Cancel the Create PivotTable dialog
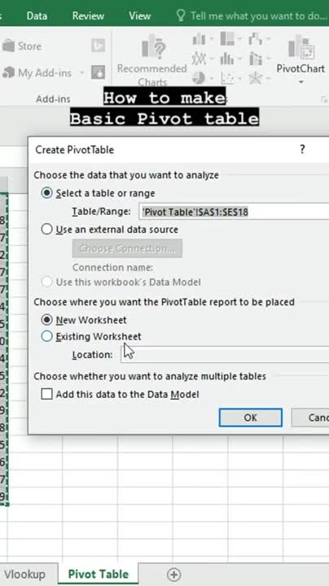The height and width of the screenshot is (586, 329). point(310,418)
